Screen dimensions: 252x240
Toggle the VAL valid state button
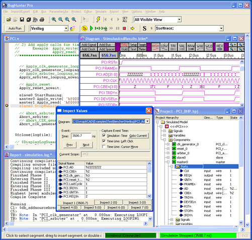coord(182,47)
